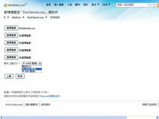The image size is (159, 119).
Task: Click the horizontal scrollbar thumb
Action: pos(65,117)
